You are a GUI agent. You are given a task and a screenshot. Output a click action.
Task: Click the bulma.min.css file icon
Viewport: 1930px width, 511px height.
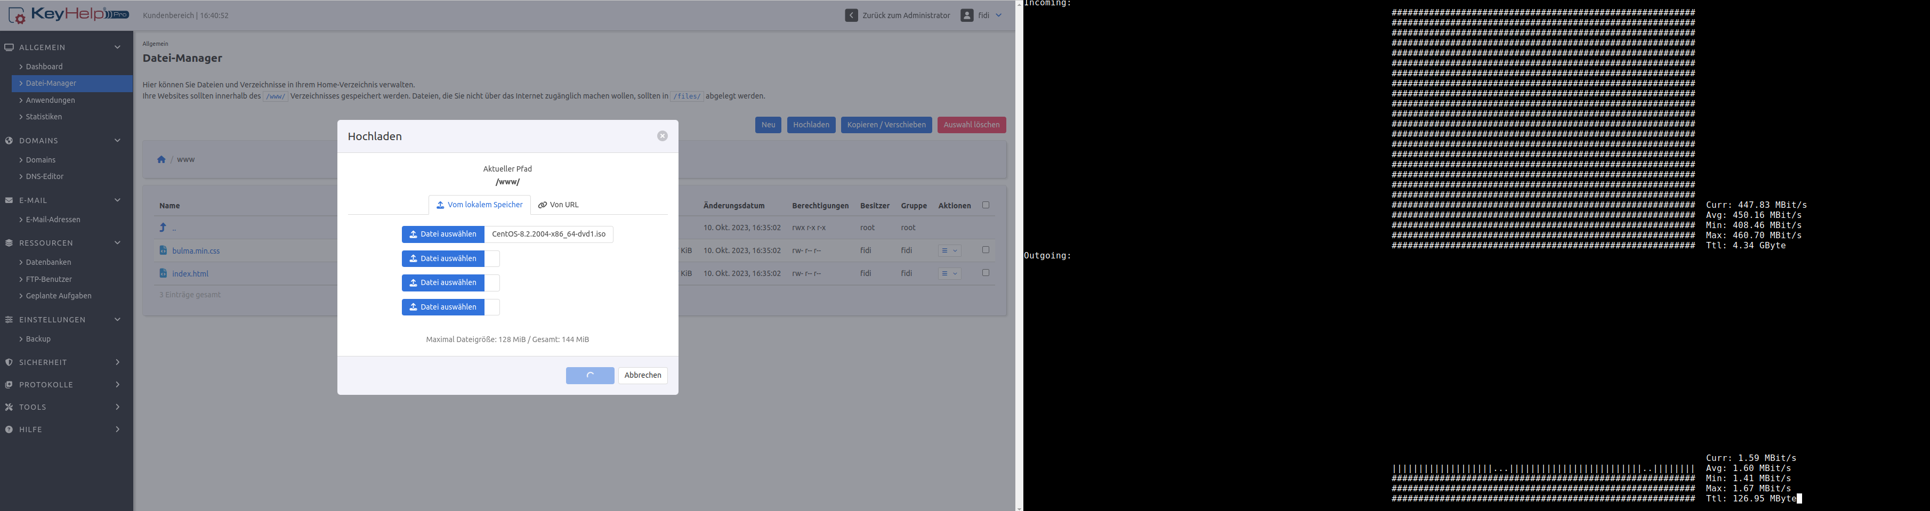click(x=163, y=250)
